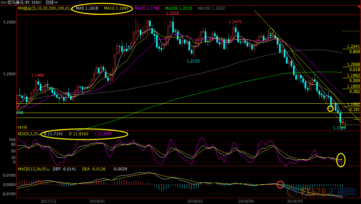Click the 1.2153 low price label
The image size is (361, 204).
(193, 61)
